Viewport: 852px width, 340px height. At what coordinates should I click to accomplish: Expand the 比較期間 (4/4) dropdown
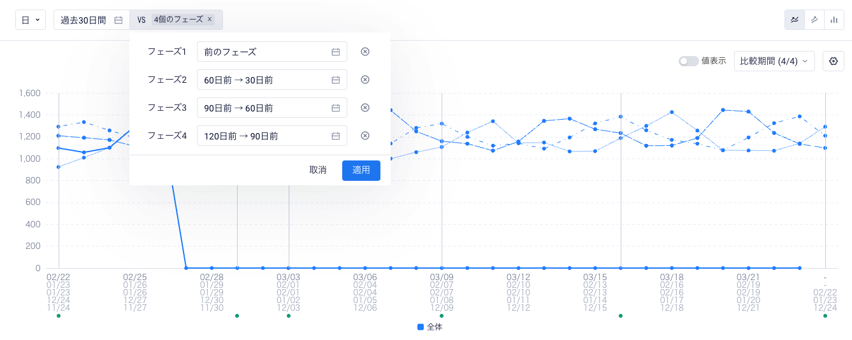[x=774, y=61]
